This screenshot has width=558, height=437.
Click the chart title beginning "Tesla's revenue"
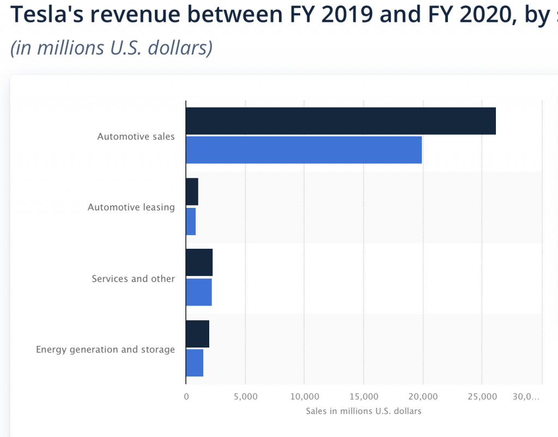(284, 14)
